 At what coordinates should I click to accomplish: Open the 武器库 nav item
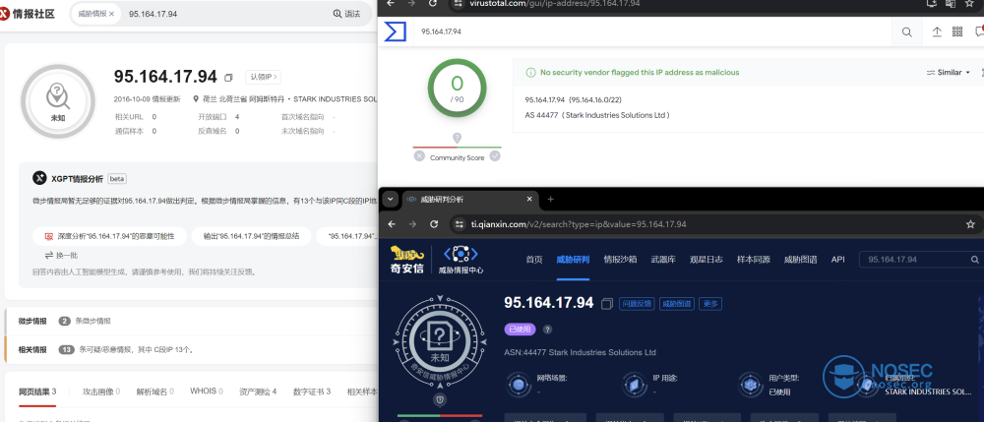(x=663, y=260)
